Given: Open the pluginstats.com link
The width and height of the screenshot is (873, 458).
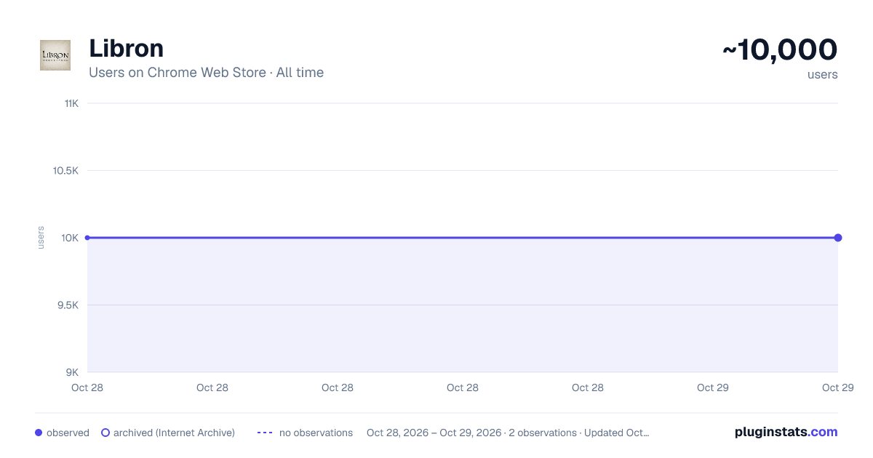Looking at the screenshot, I should pos(786,432).
